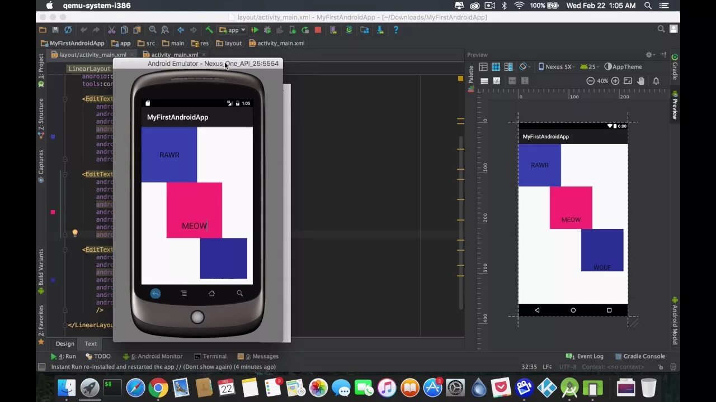
Task: Open the Run tool window
Action: tap(63, 356)
